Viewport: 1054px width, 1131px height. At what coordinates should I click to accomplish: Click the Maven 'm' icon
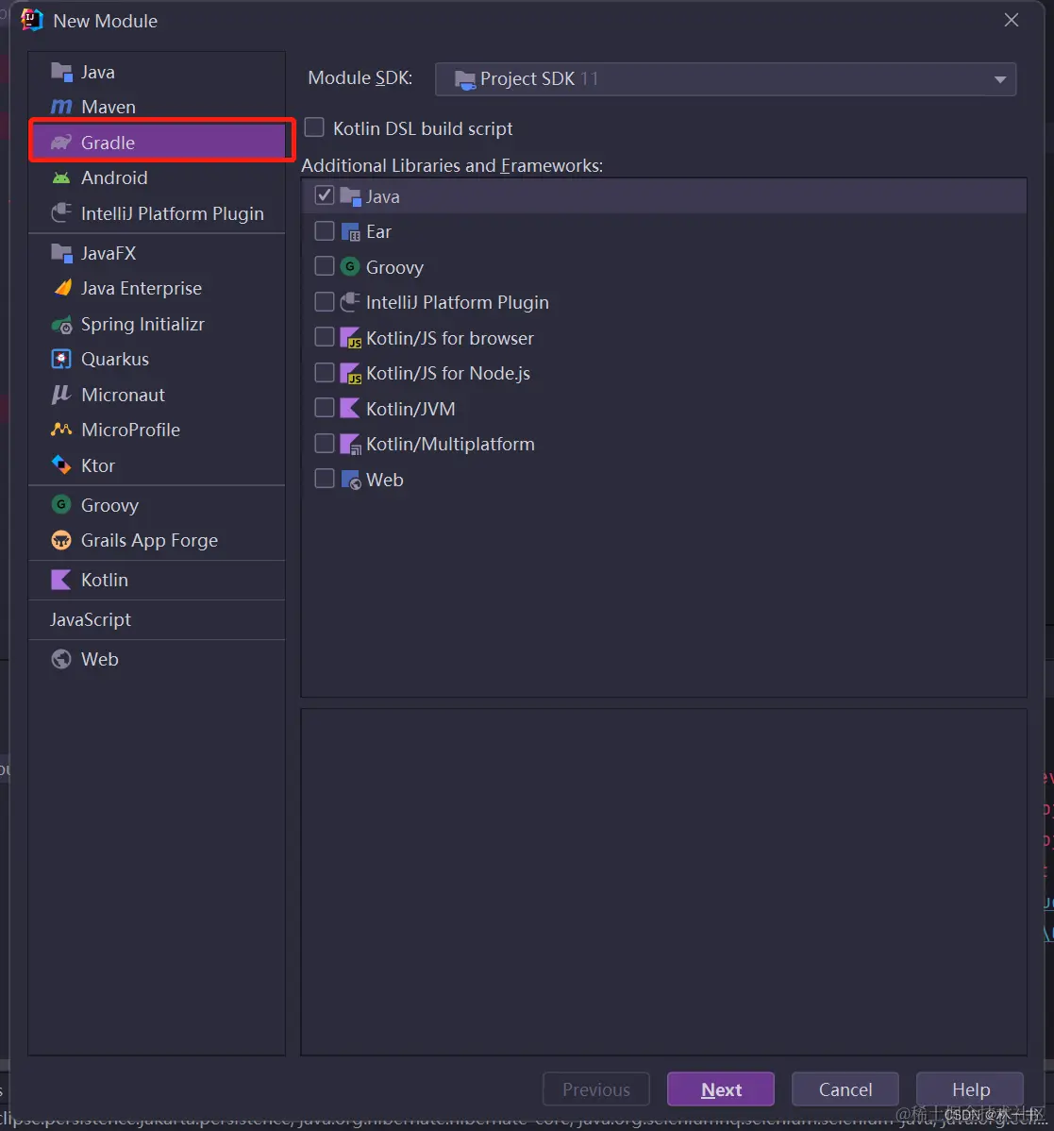(x=62, y=107)
